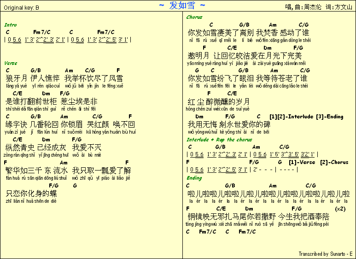Click the lyric 我焚香
The width and height of the screenshot is (356, 259).
click(x=267, y=33)
